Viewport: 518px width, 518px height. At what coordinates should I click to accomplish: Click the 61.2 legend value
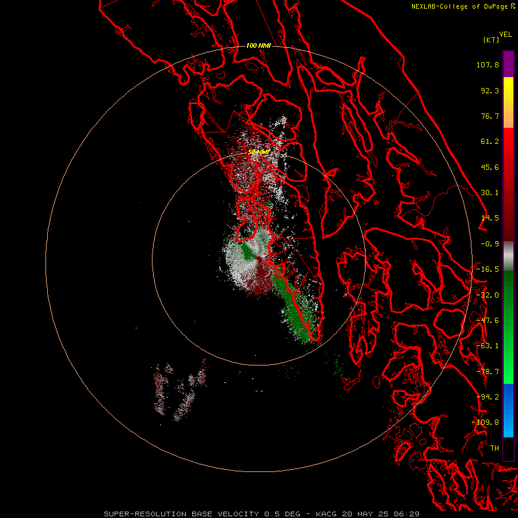tap(490, 142)
